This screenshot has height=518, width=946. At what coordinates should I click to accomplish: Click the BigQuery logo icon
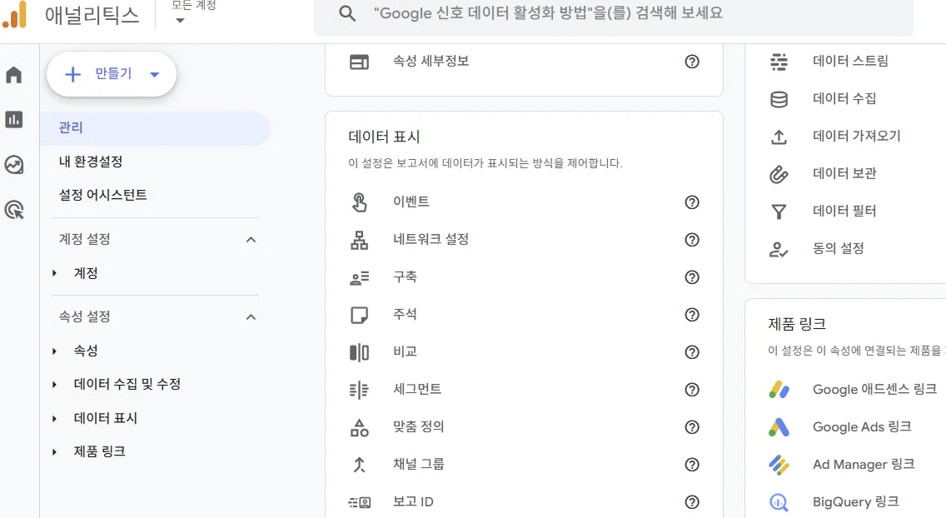click(x=779, y=501)
